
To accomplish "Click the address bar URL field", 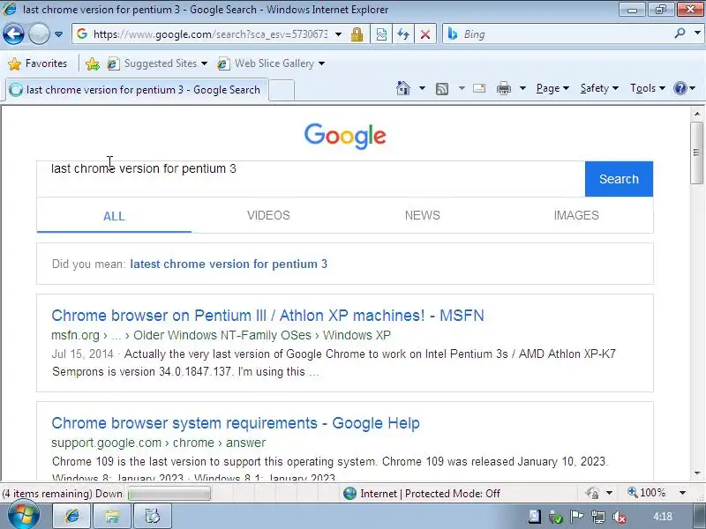I will coord(210,34).
